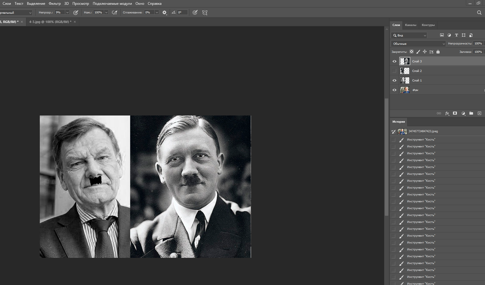Select the 4-3.jpg document tab
Screen dimensions: 485x285
click(x=50, y=22)
